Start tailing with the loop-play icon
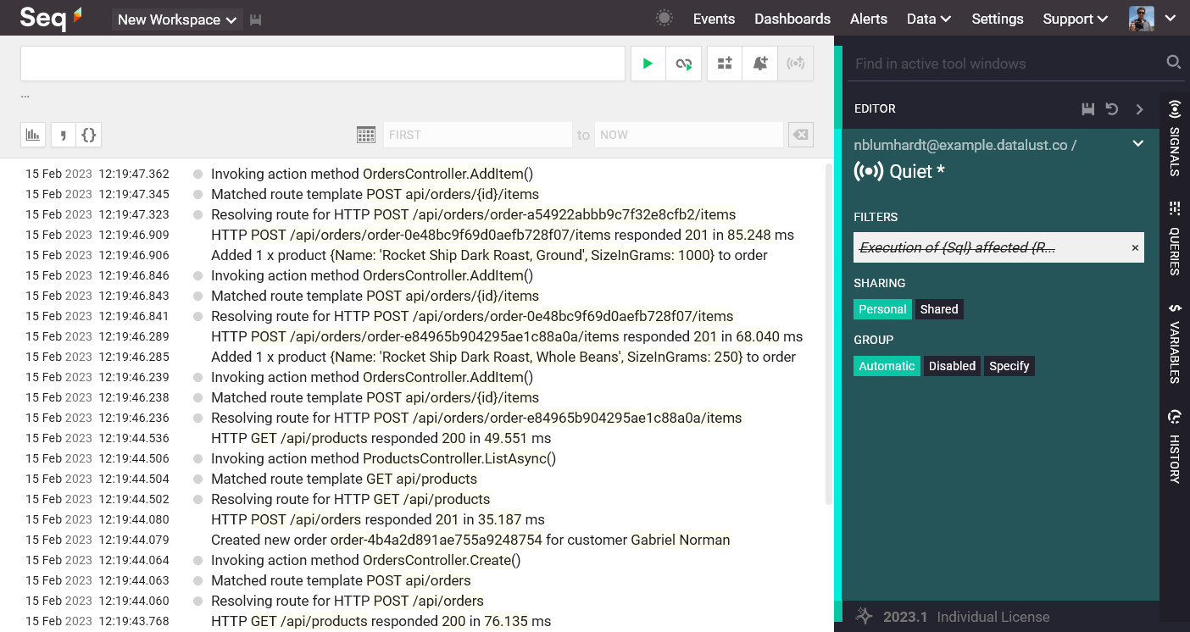Screen dimensions: 1190x632 point(684,64)
